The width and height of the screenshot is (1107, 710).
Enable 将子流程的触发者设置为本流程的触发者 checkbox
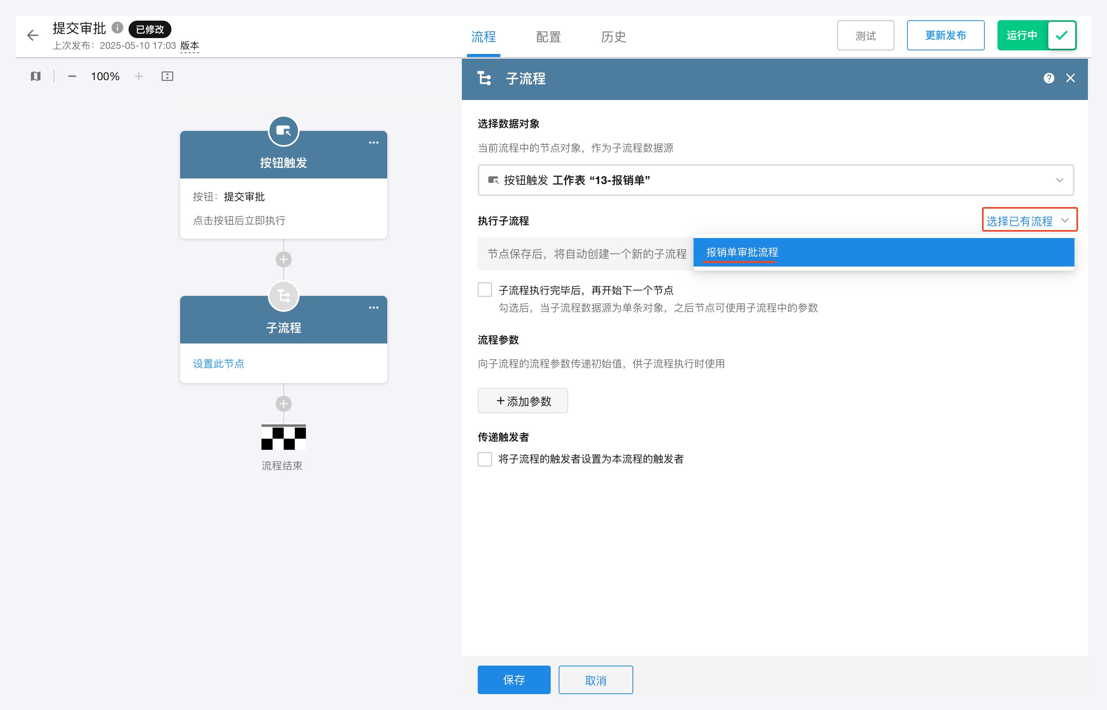click(484, 459)
